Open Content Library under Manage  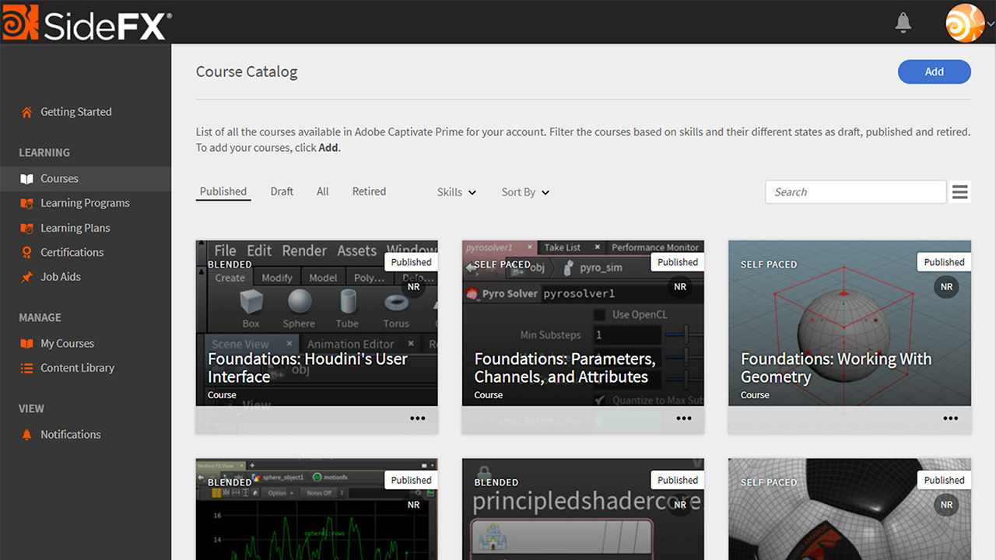(x=77, y=368)
